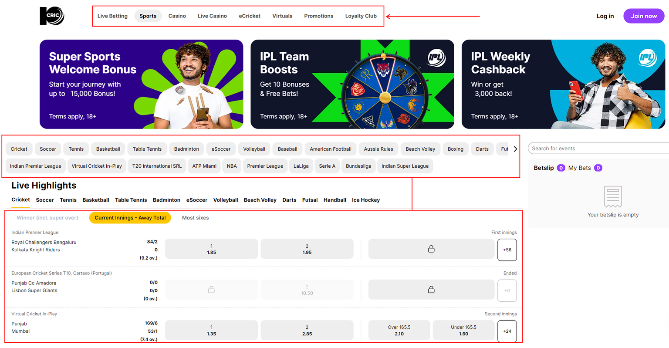Select Winner (incl. super over) filter
The height and width of the screenshot is (348, 669).
(47, 218)
